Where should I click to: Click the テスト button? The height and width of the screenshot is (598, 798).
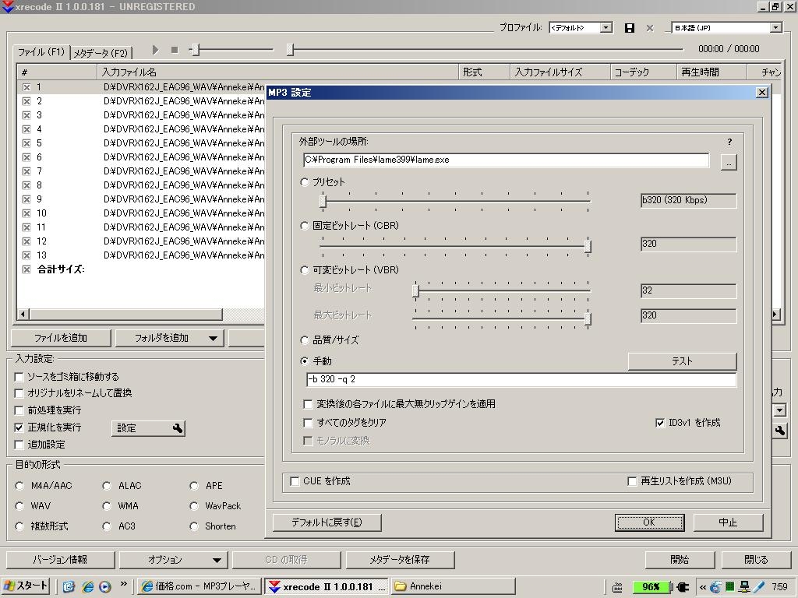[x=682, y=361]
